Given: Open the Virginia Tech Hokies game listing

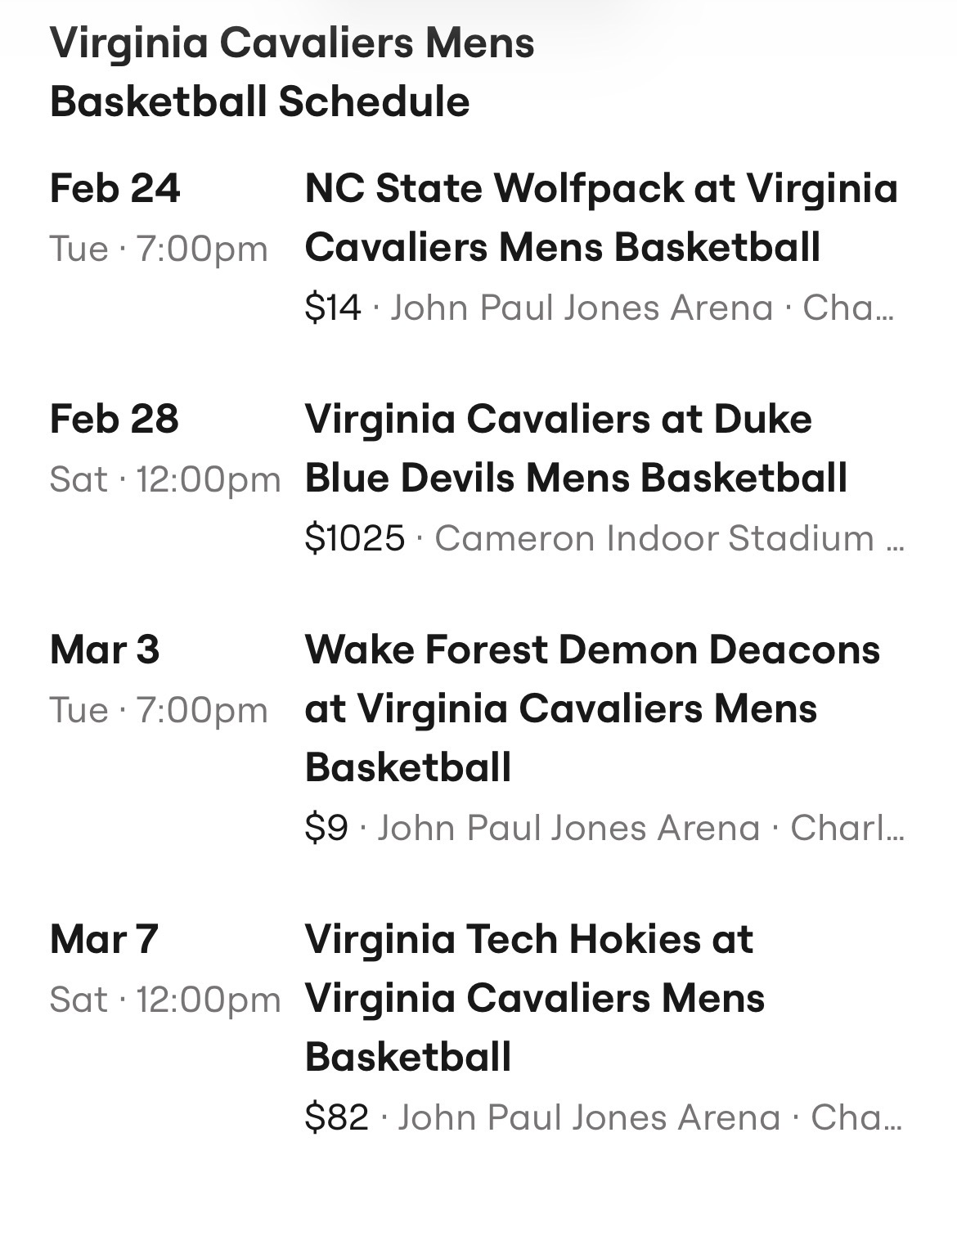Looking at the screenshot, I should pos(535,998).
